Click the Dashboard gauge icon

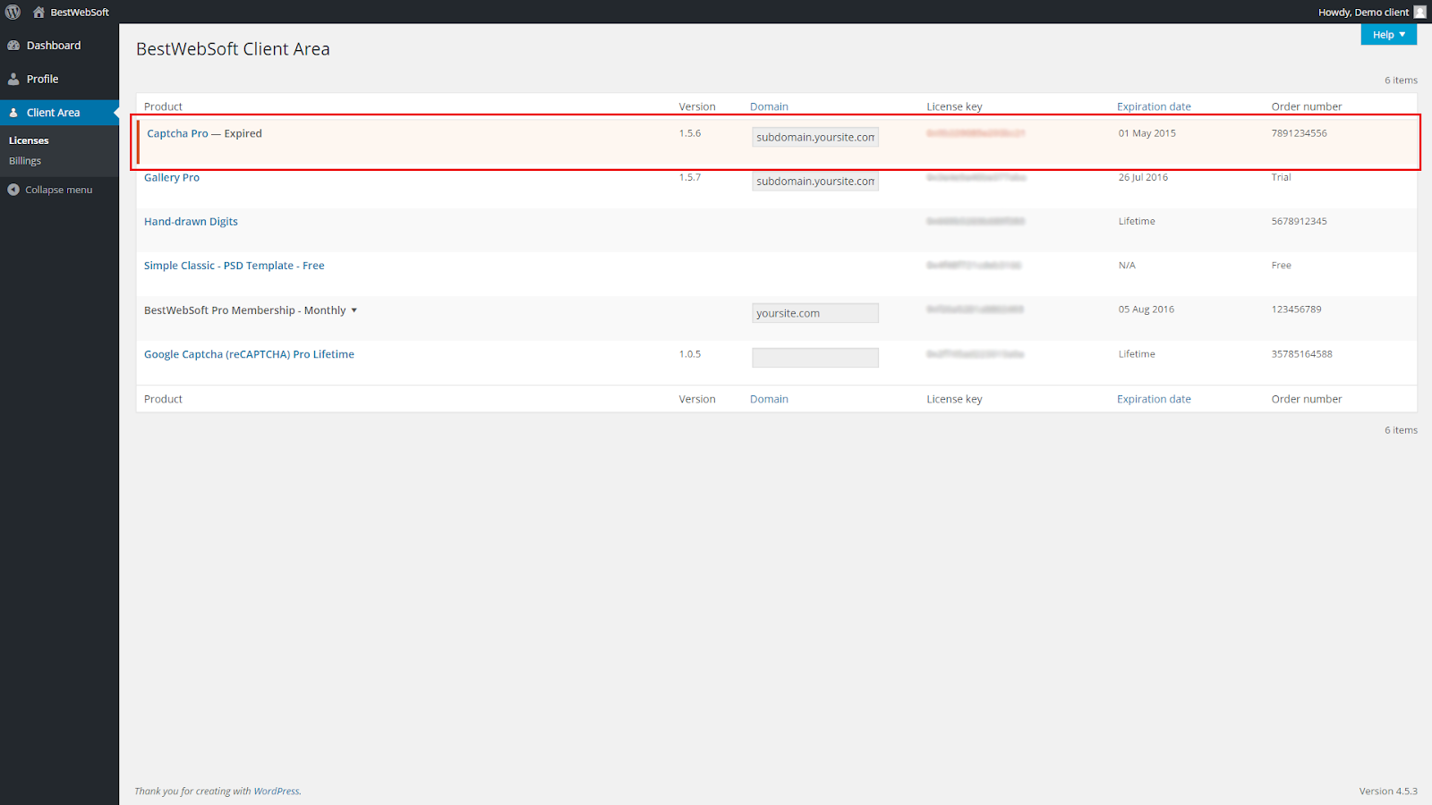(x=13, y=46)
